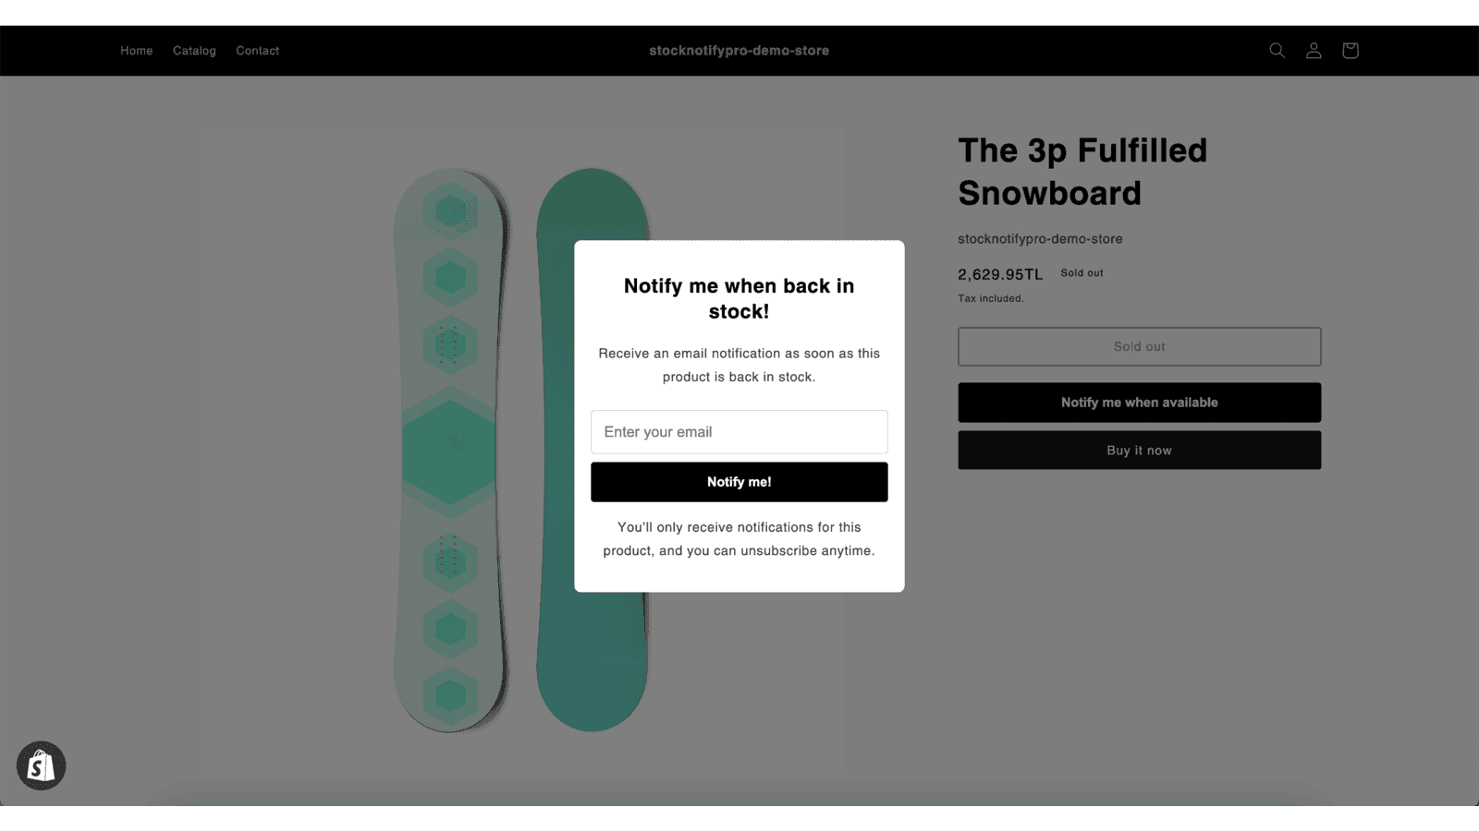The image size is (1479, 831).
Task: Click the small 'Sold out' badge beside price
Action: point(1082,273)
